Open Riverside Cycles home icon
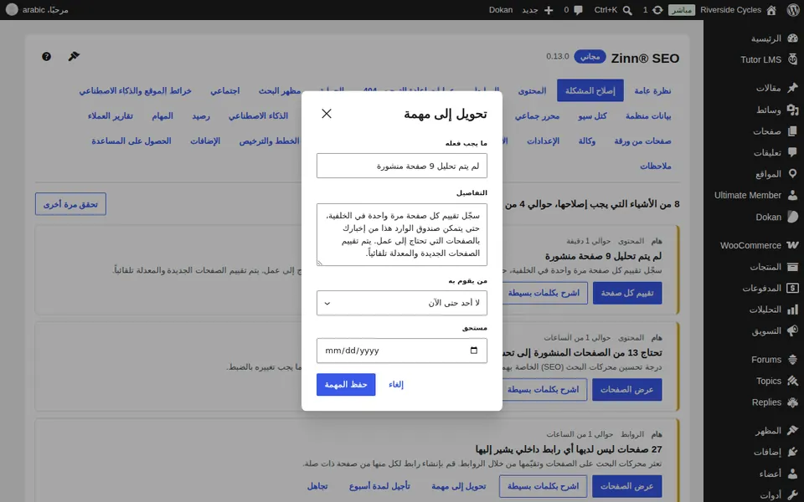 [771, 10]
